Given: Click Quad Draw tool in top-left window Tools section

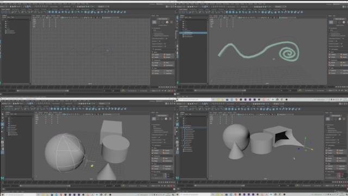Looking at the screenshot, I should click(169, 73).
